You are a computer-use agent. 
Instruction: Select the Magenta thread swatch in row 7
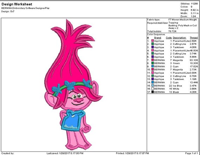(153, 60)
